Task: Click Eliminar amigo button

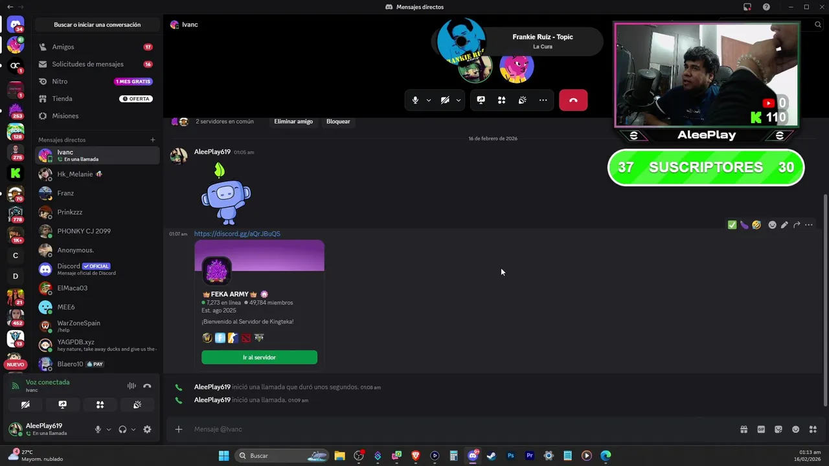Action: [x=293, y=121]
